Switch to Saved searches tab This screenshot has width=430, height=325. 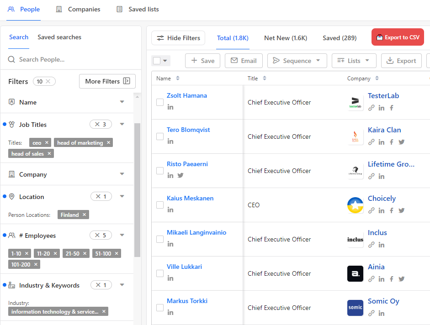59,37
